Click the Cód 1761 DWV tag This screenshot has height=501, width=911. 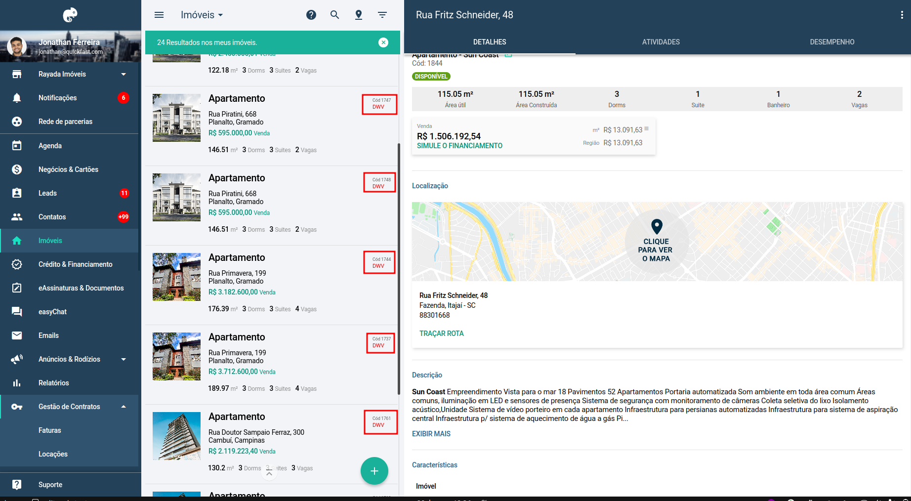[x=381, y=422]
